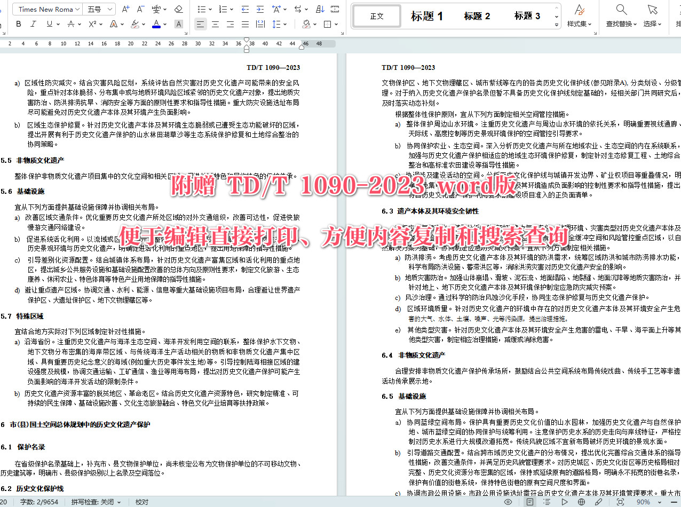Image resolution: width=681 pixels, height=507 pixels.
Task: Toggle bold formatting
Action: (x=19, y=24)
